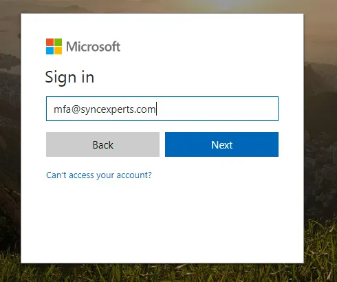Click the Microsoft wordmark text

point(93,47)
